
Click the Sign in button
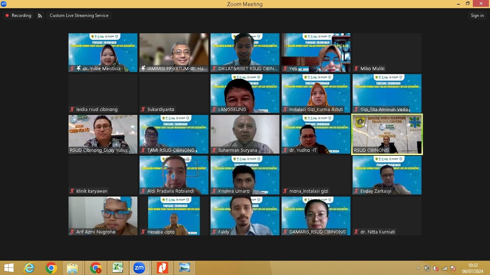[x=477, y=15]
